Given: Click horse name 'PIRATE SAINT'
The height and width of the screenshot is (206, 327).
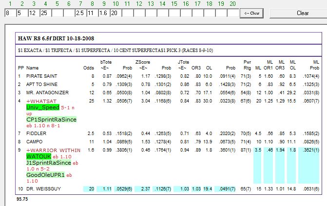Looking at the screenshot, I should 41,76.
